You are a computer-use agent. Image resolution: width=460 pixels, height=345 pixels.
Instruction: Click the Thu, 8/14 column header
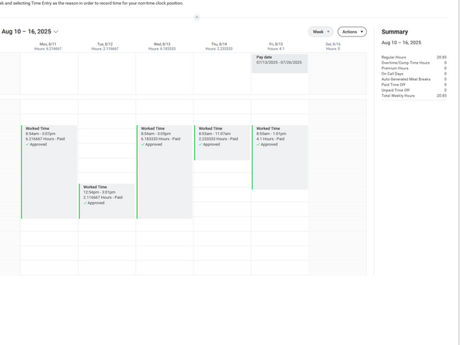tap(219, 47)
